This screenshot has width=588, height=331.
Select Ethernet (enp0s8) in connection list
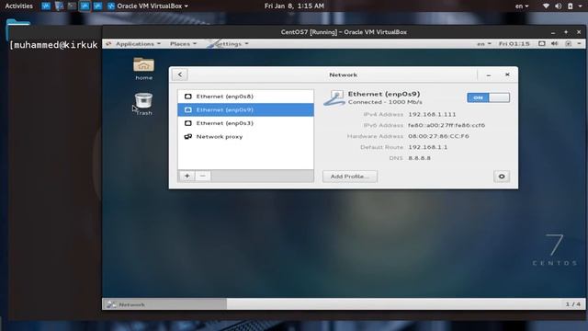point(245,97)
